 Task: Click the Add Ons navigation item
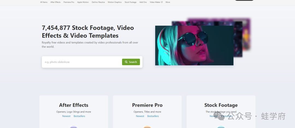coord(143,2)
